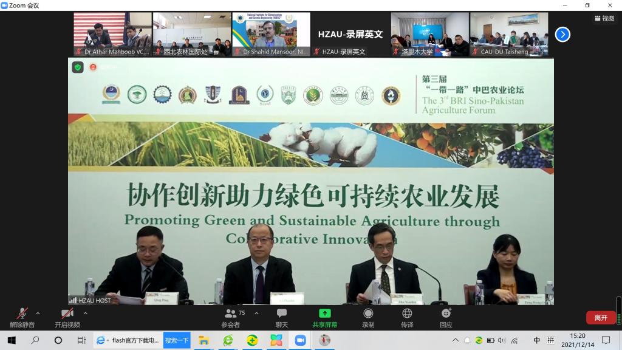The image size is (622, 350).
Task: Click the 搜索一下 search button in taskbar
Action: point(177,340)
